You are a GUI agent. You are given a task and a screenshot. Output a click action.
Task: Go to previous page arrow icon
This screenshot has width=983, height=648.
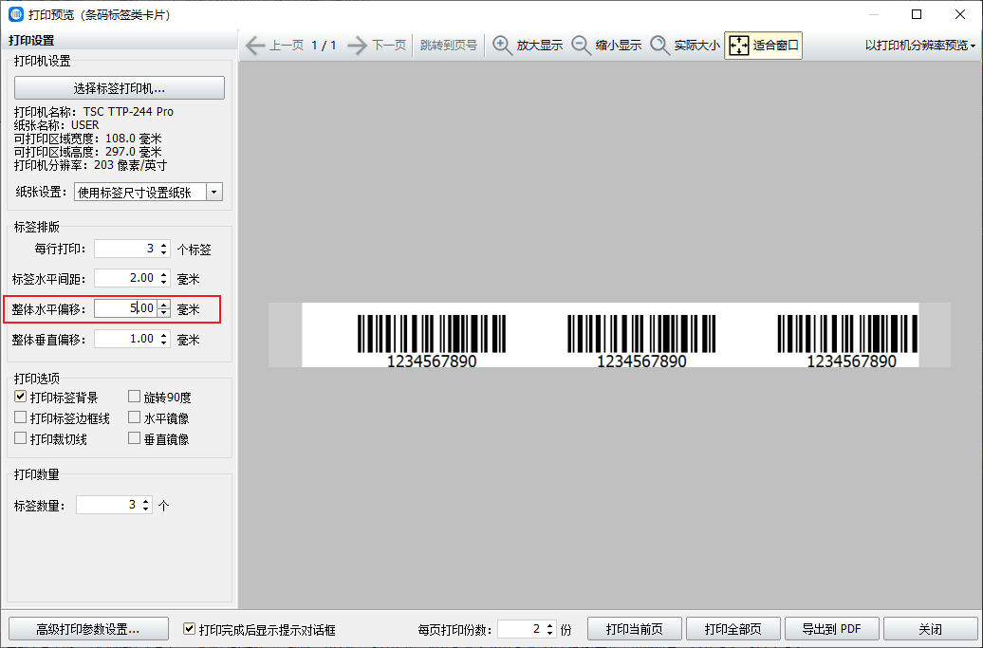point(254,46)
